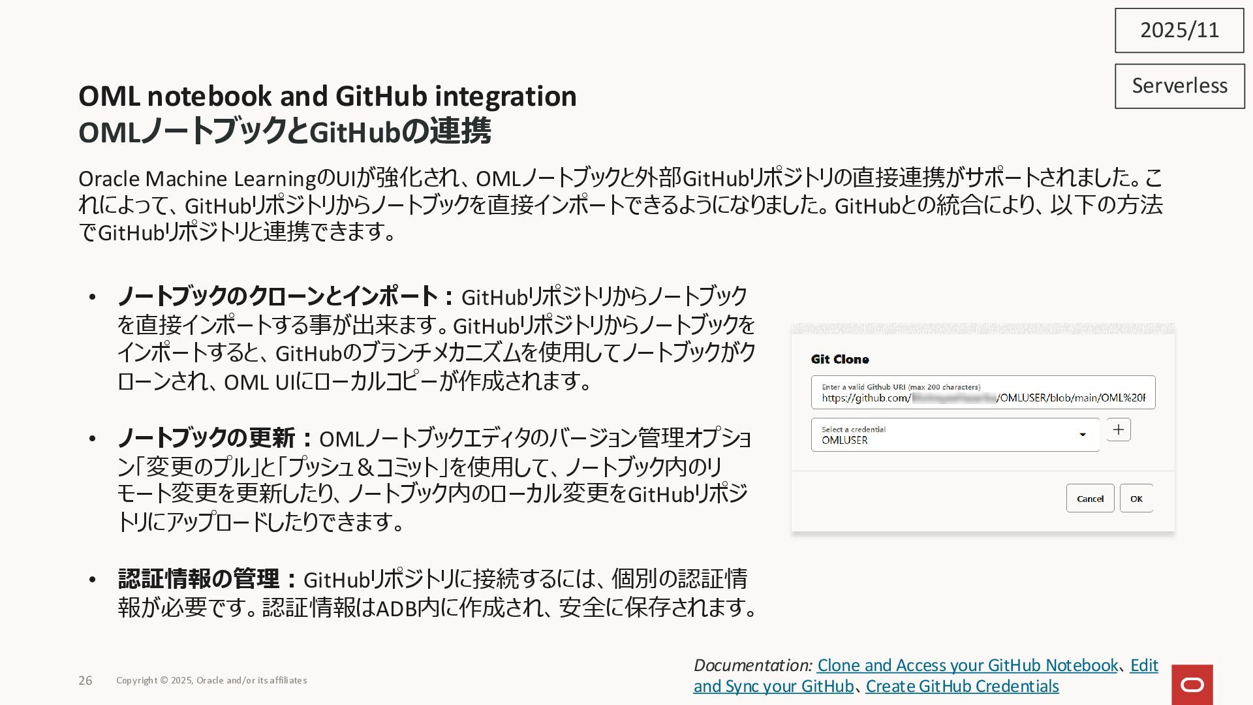Open the Edit and Sync your GitHub link
This screenshot has height=705, width=1253.
pyautogui.click(x=773, y=686)
